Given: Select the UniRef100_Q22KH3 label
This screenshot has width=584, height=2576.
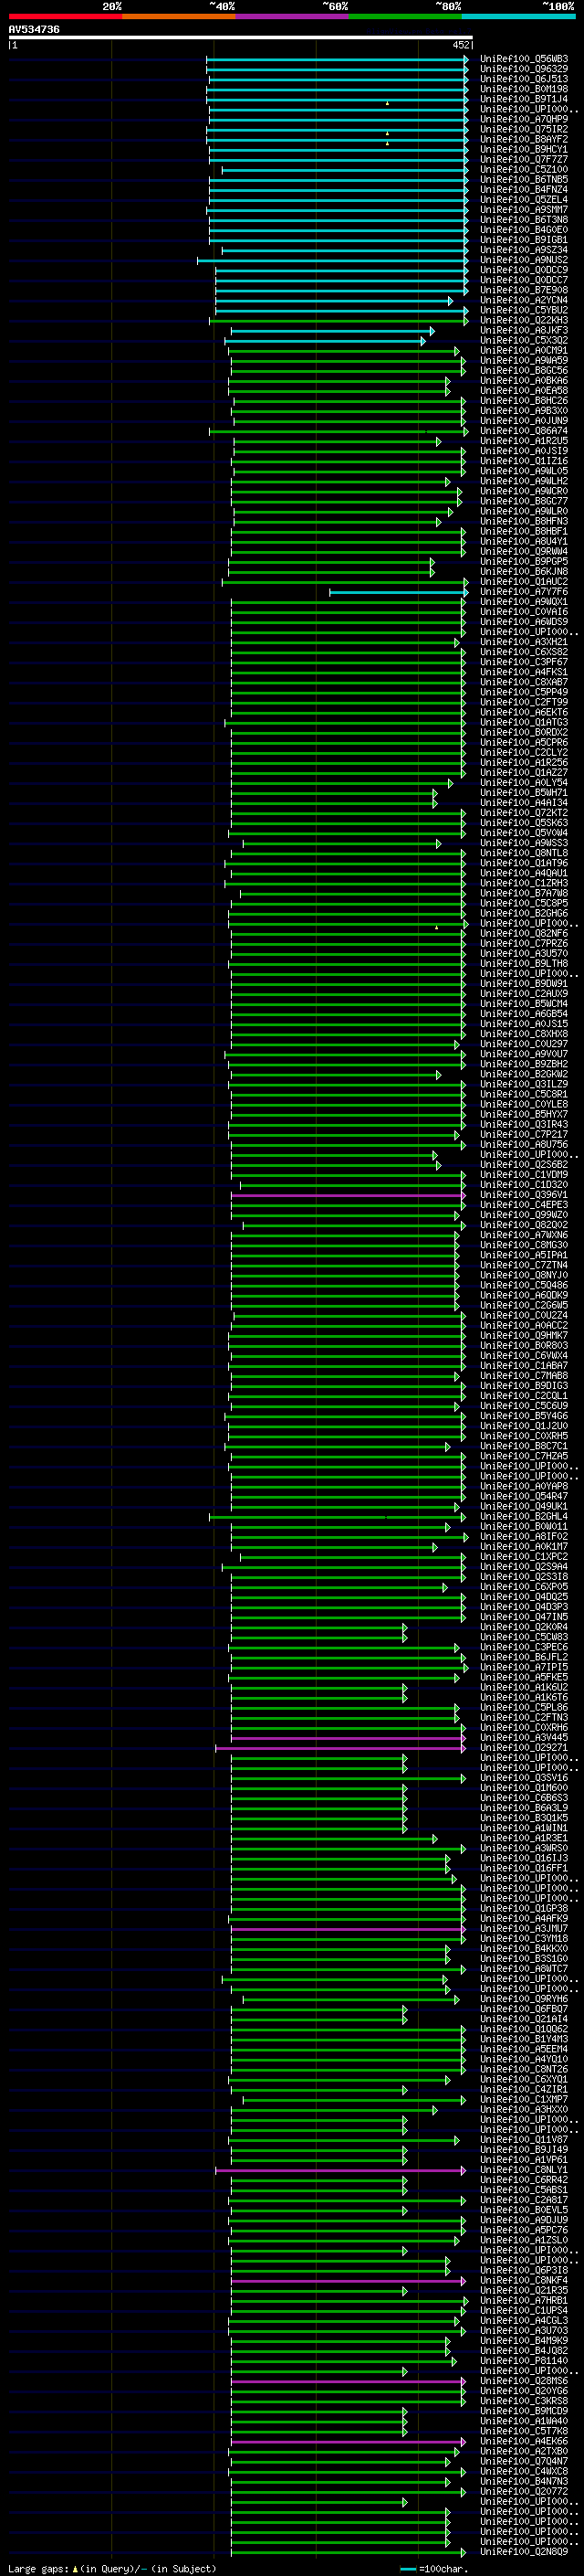Looking at the screenshot, I should pyautogui.click(x=524, y=321).
